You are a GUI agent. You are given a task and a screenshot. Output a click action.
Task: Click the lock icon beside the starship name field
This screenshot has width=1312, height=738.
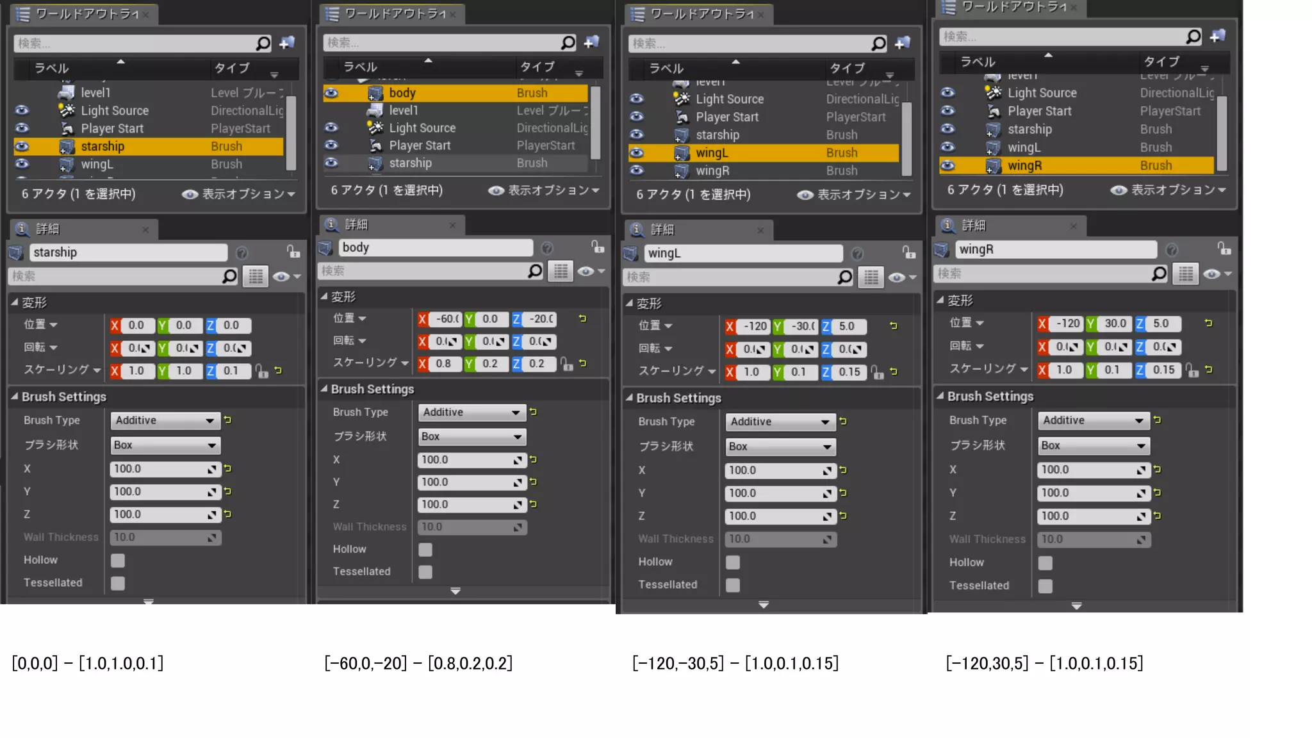(293, 252)
